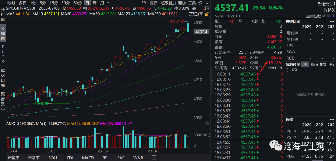Select the 1分 interval

(33, 3)
